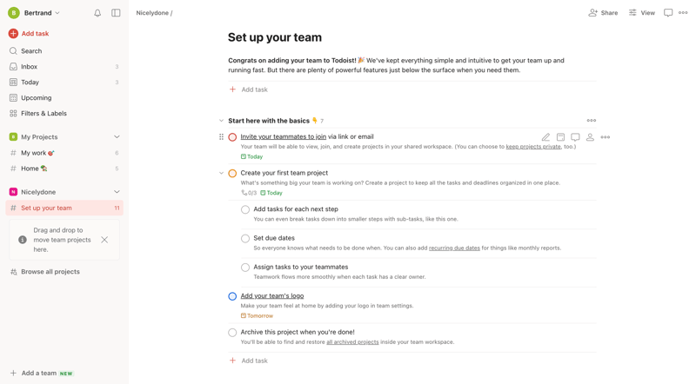Open project comments icon in header

pyautogui.click(x=668, y=13)
